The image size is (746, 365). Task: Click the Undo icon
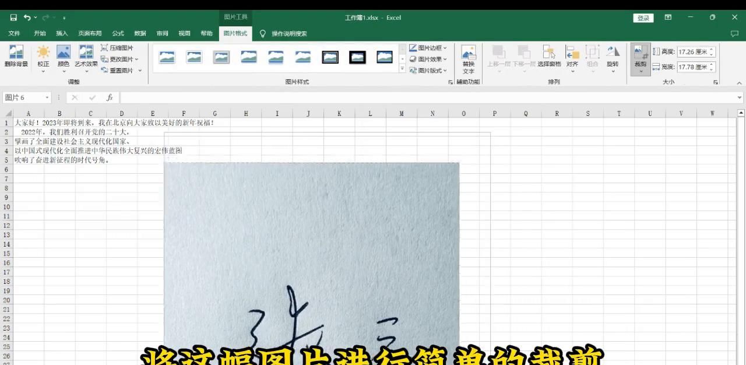[27, 17]
